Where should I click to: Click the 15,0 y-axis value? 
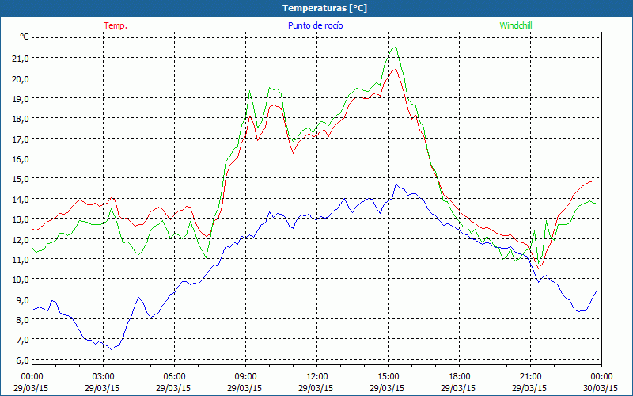(21, 179)
